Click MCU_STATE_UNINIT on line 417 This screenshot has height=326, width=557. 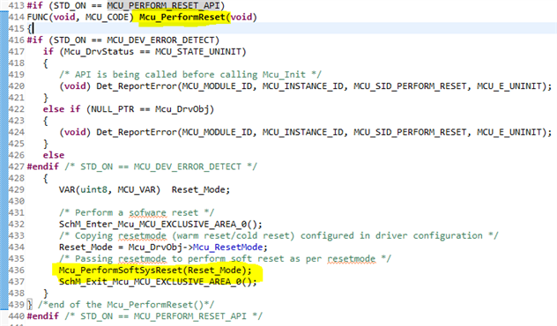click(x=198, y=51)
